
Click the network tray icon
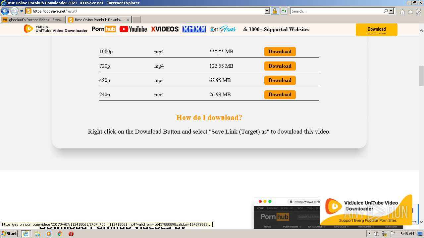pos(385,234)
